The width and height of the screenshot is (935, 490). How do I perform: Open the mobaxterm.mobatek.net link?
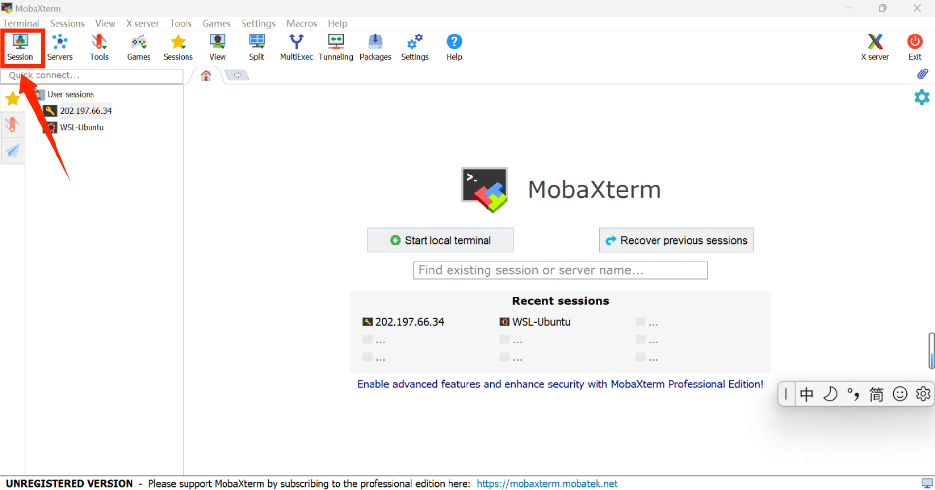tap(547, 484)
